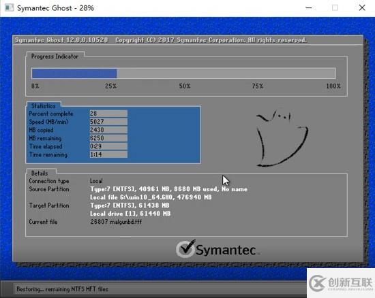The width and height of the screenshot is (375, 298).
Task: Select the MB copied value 2430
Action: [x=108, y=130]
